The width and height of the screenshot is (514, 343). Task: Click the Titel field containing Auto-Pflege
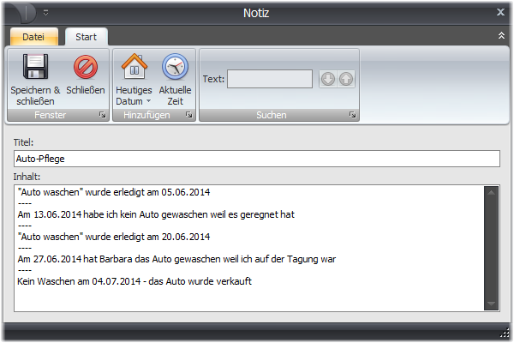[257, 159]
